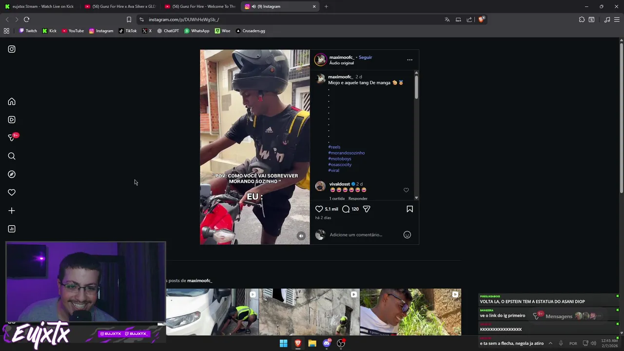Open WhatsApp bookmark
The height and width of the screenshot is (351, 624).
point(197,31)
